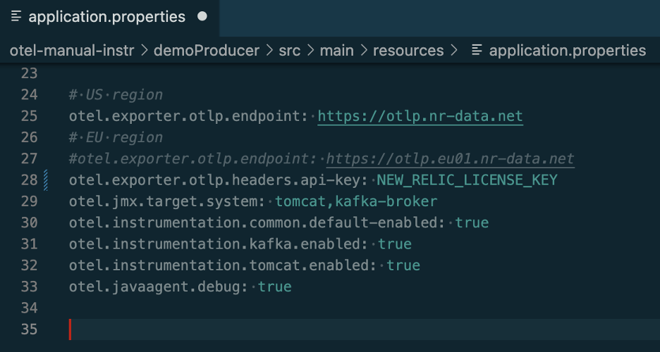
Task: Click line number 25 in the gutter
Action: [29, 116]
